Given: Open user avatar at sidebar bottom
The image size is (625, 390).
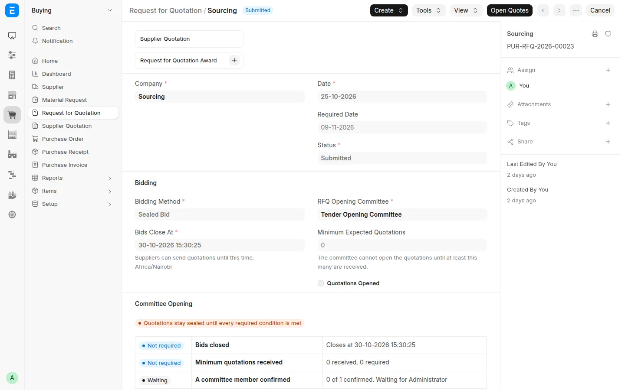Looking at the screenshot, I should (x=12, y=378).
